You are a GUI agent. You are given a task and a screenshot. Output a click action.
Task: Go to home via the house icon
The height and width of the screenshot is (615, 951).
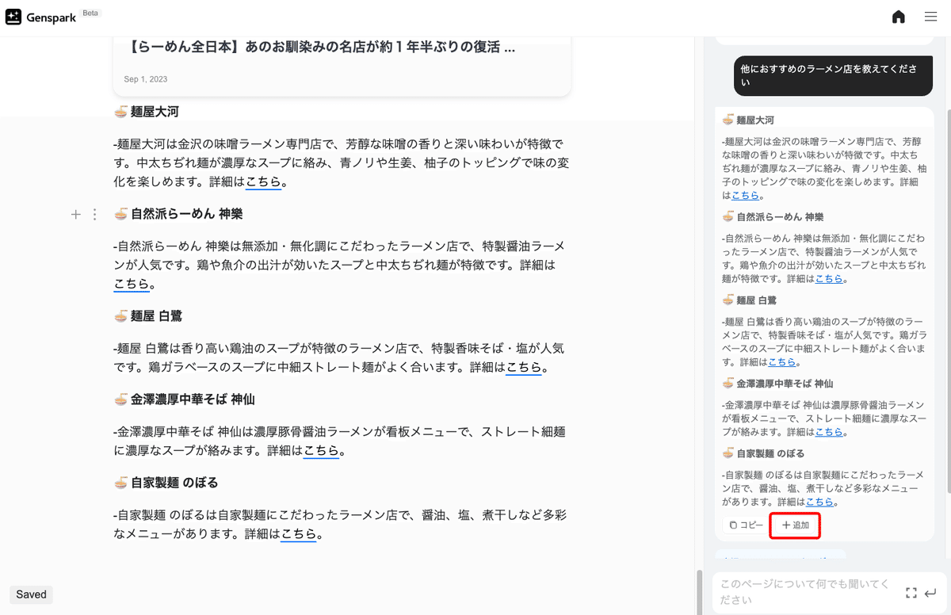(x=898, y=17)
